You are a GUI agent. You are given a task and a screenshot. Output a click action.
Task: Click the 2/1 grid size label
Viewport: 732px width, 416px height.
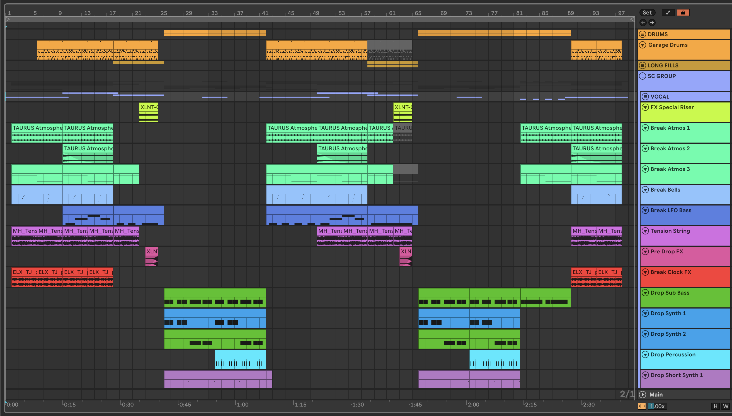627,394
